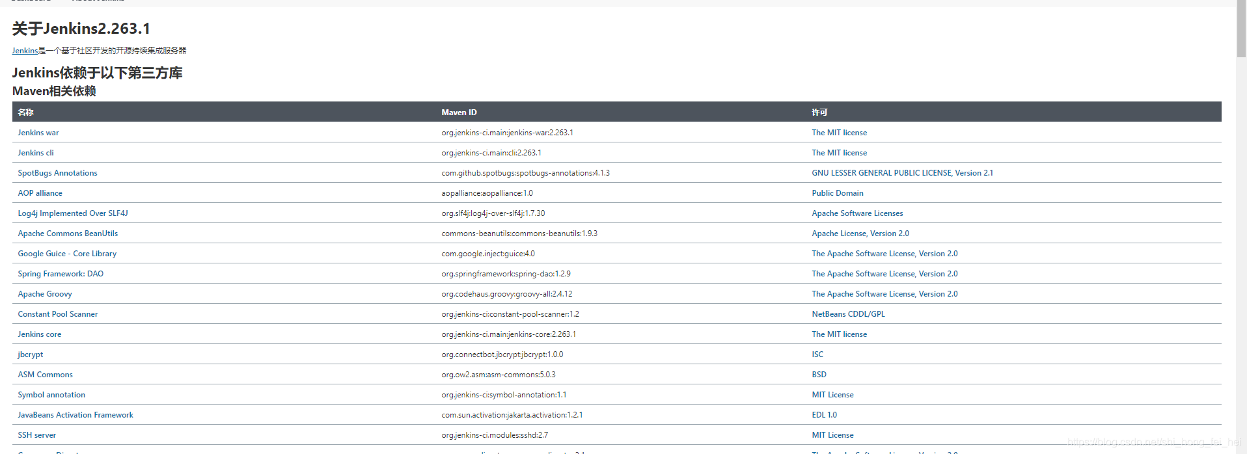
Task: Open the Public Domain license link
Action: coord(838,193)
